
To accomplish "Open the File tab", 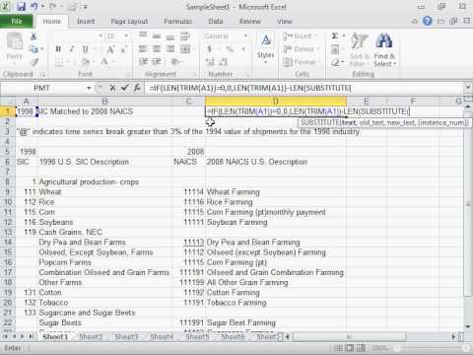I will (x=17, y=22).
